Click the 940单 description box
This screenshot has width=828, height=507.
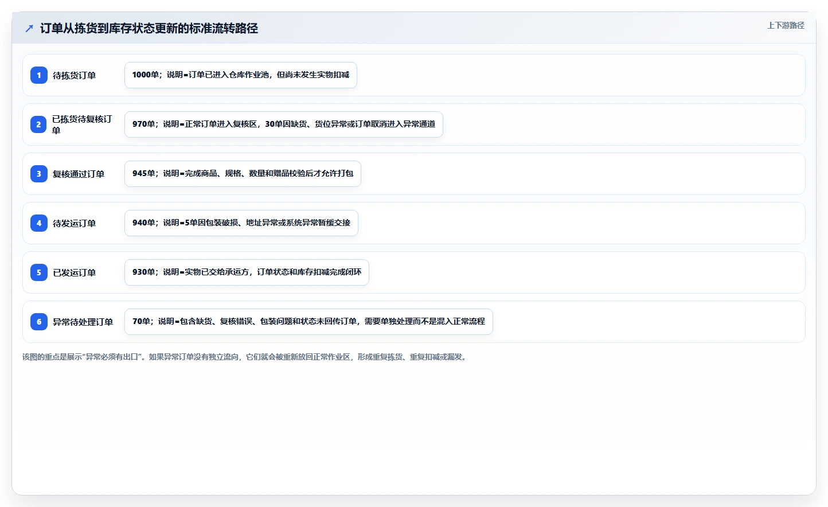(x=241, y=223)
